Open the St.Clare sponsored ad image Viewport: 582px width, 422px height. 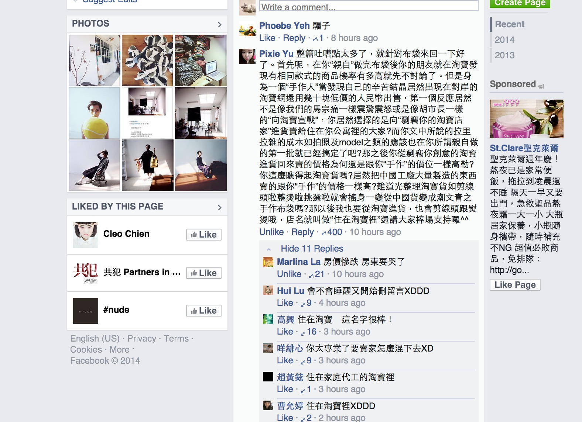[526, 118]
